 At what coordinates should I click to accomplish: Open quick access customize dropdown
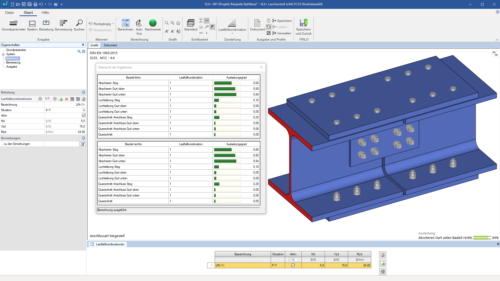point(61,4)
